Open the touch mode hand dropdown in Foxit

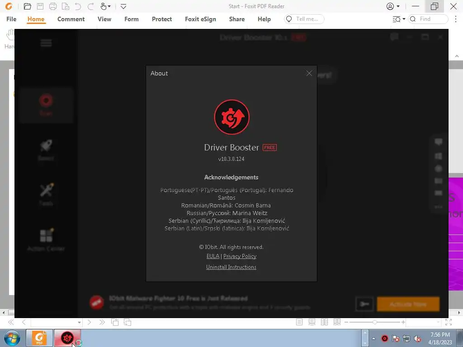point(105,6)
